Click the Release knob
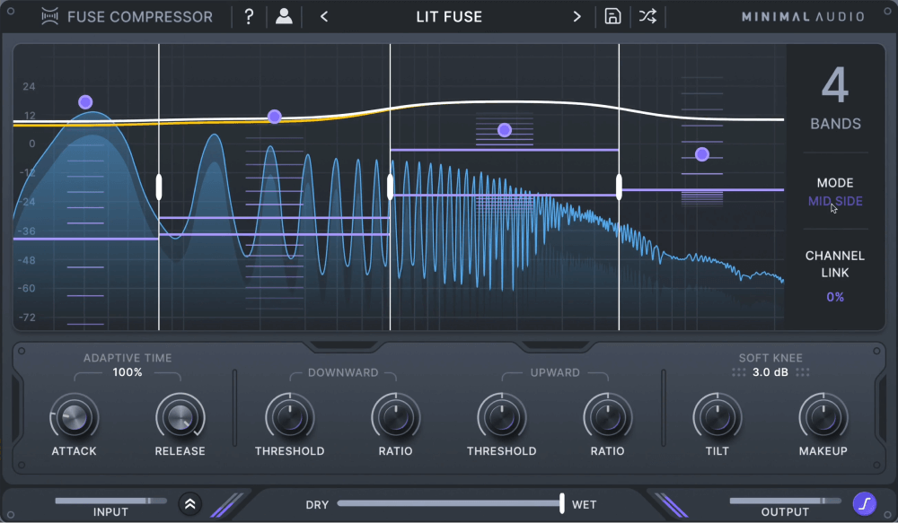The width and height of the screenshot is (898, 523). (180, 418)
